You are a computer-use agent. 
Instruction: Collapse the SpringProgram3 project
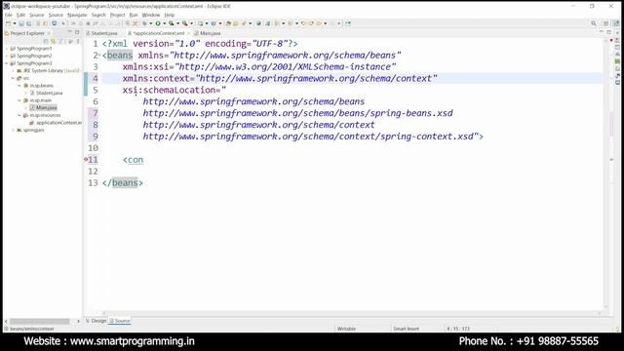click(7, 63)
